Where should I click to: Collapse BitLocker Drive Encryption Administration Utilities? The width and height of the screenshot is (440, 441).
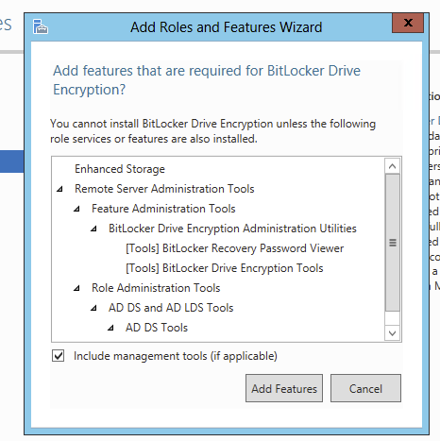click(93, 229)
